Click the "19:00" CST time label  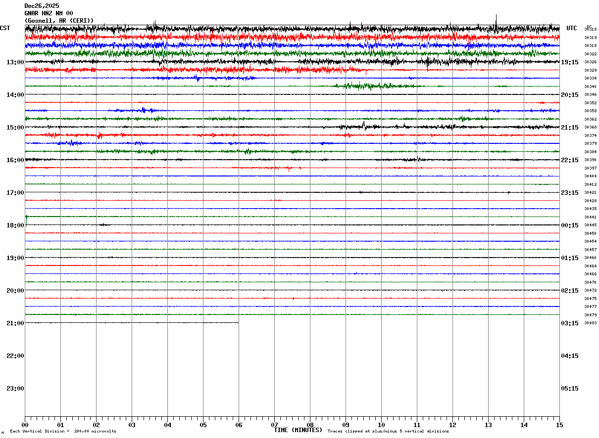click(15, 258)
